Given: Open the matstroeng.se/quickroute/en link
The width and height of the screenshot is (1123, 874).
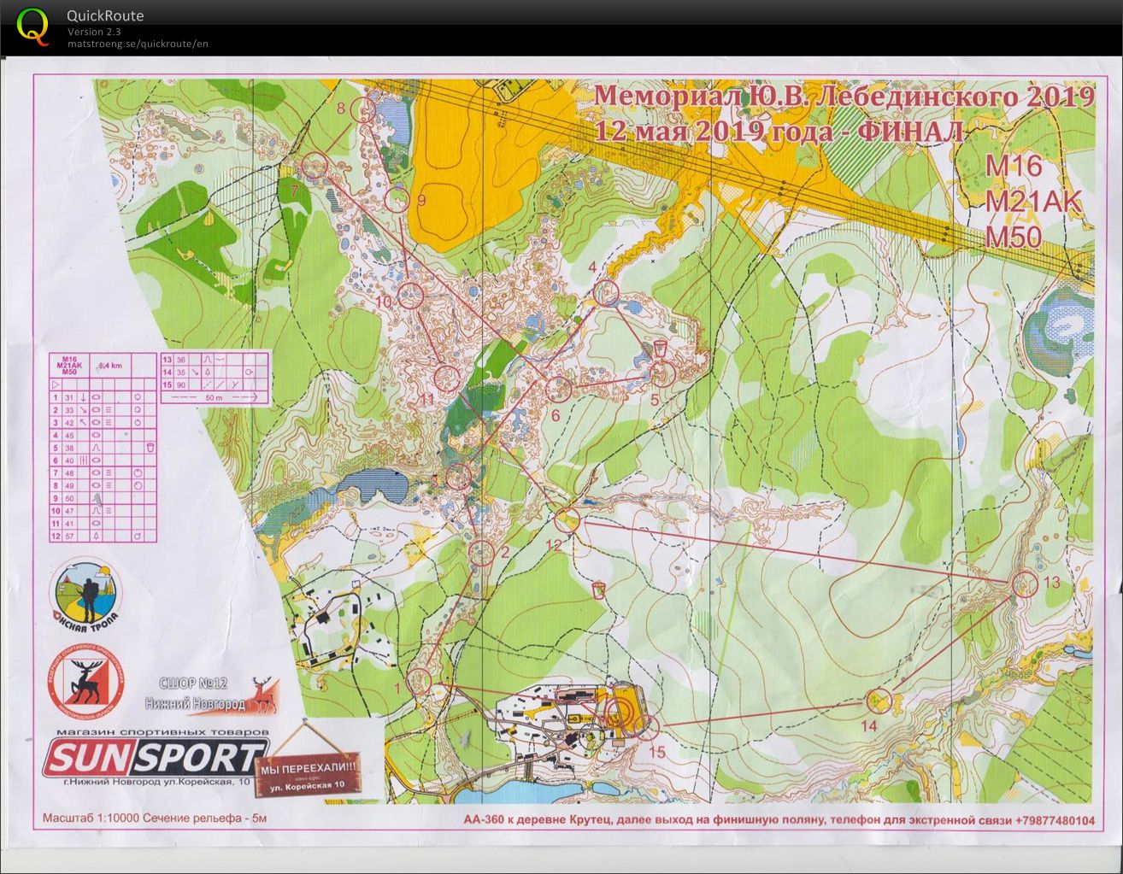Looking at the screenshot, I should point(138,44).
